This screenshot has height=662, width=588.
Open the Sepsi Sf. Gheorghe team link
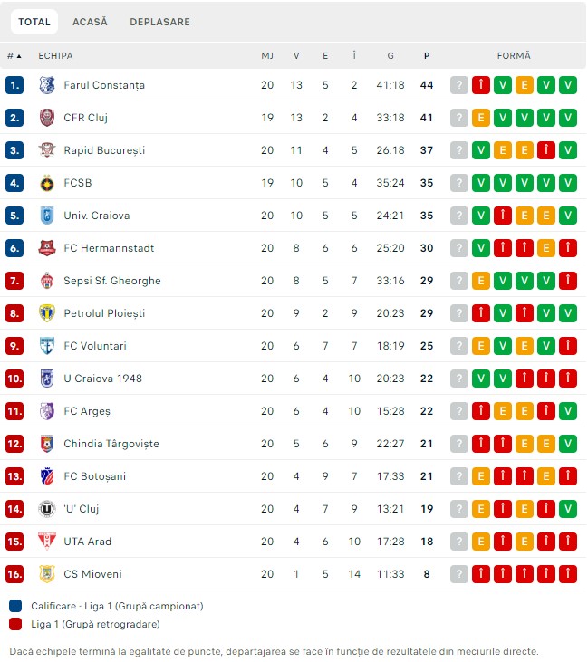tap(112, 281)
